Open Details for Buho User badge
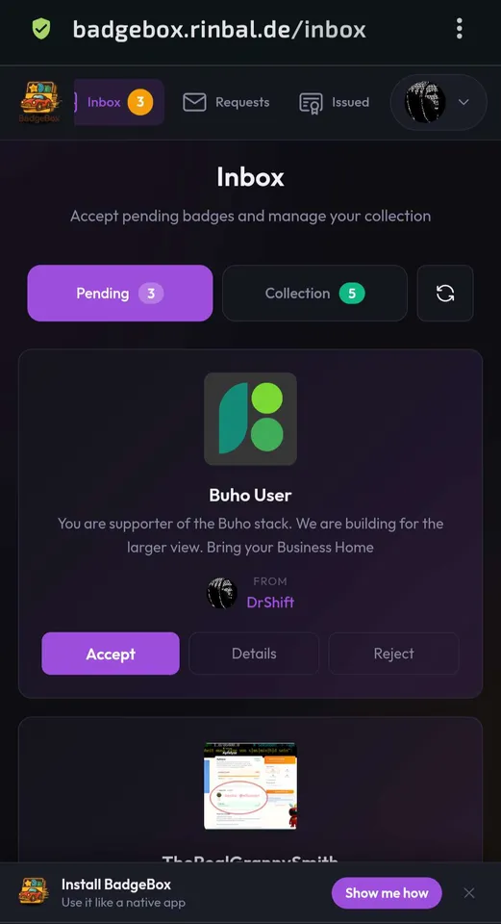The width and height of the screenshot is (501, 924). (x=254, y=654)
